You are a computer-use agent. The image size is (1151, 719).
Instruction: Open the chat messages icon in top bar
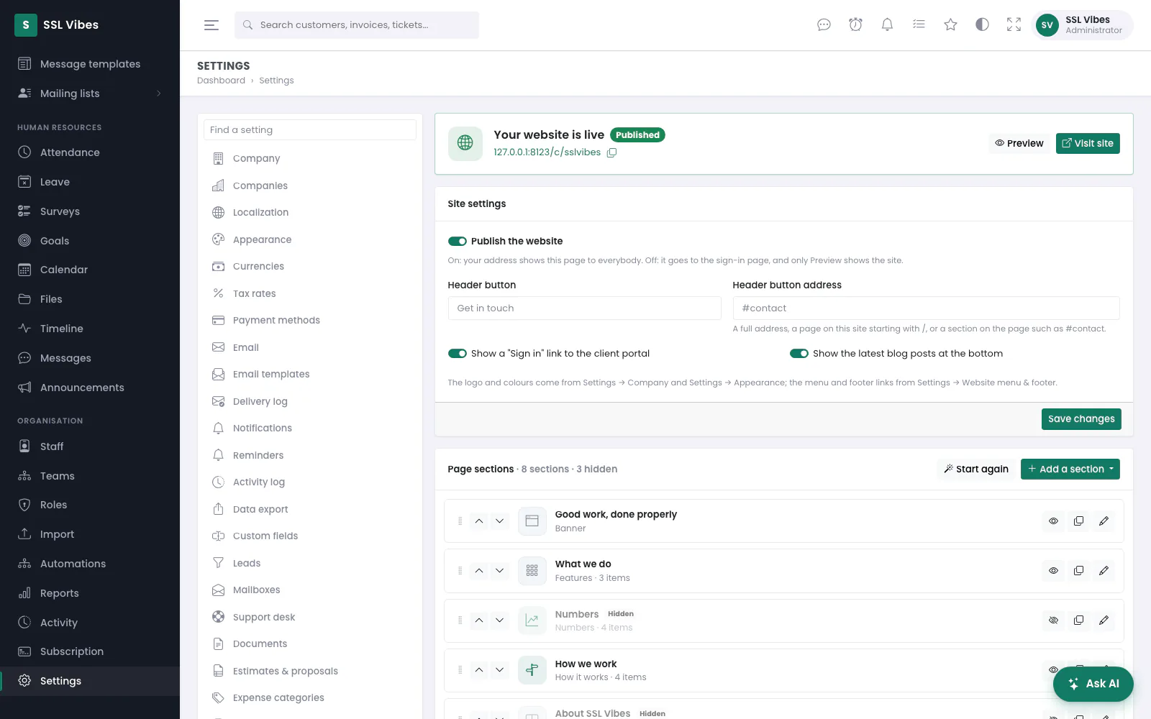pos(824,25)
